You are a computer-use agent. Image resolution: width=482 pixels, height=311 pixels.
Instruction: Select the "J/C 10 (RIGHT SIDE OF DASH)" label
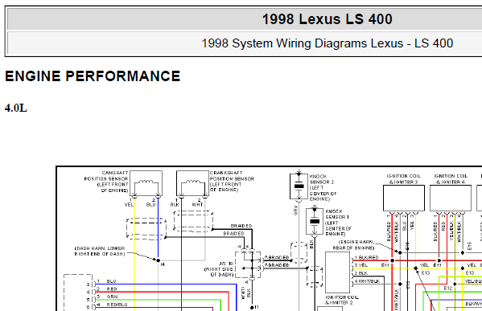219,269
